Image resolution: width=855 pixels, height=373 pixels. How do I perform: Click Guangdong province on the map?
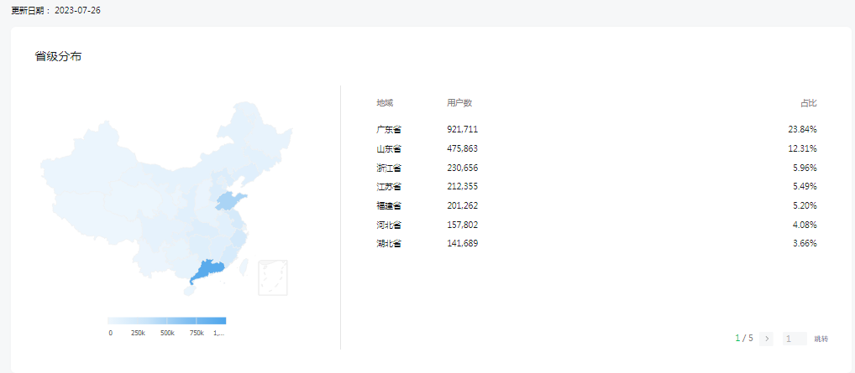pos(210,270)
